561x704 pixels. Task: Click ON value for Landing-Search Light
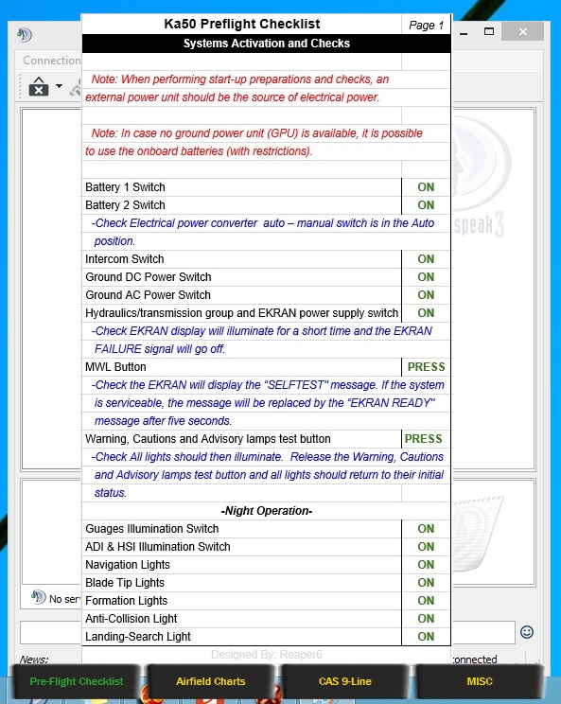coord(426,636)
